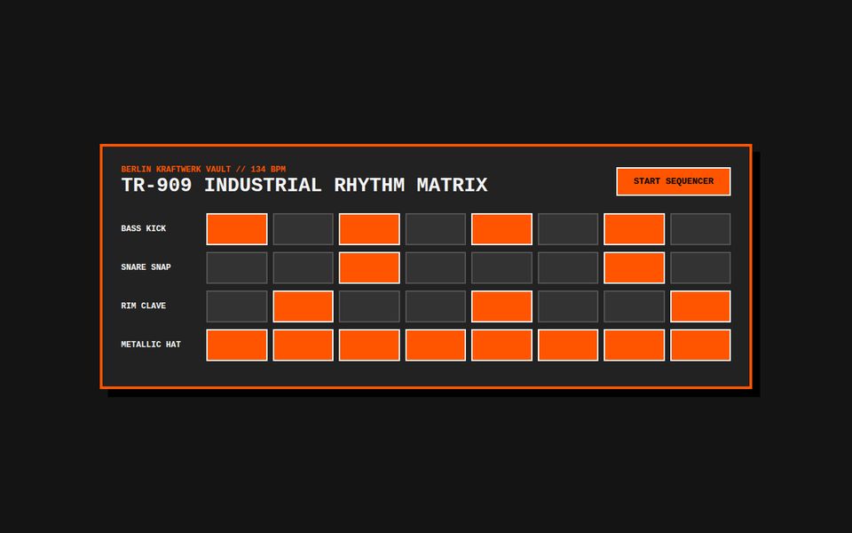This screenshot has width=852, height=533.
Task: Toggle Snare Snap step 3
Action: pos(369,267)
